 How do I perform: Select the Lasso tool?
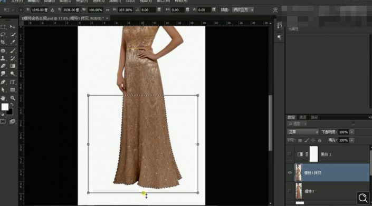[x=3, y=35]
